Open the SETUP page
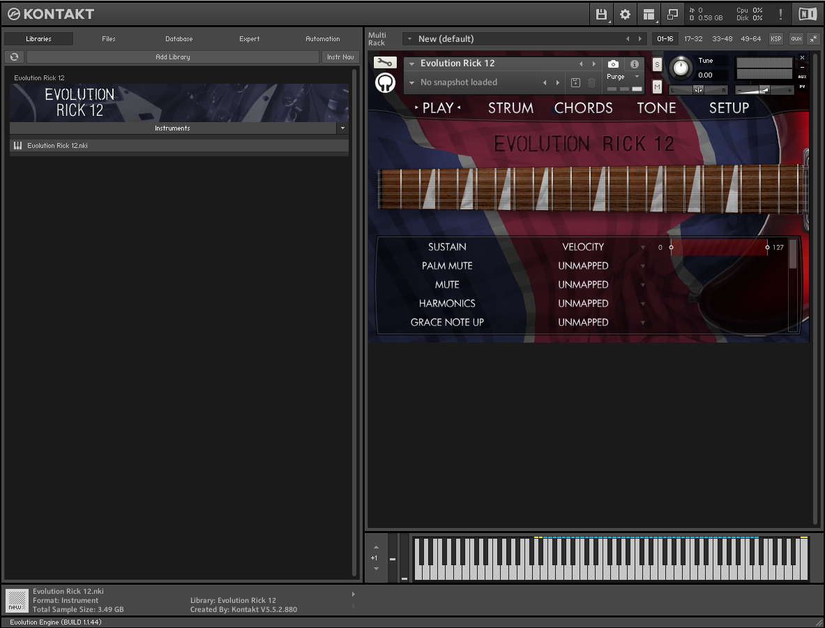The image size is (825, 628). (729, 108)
